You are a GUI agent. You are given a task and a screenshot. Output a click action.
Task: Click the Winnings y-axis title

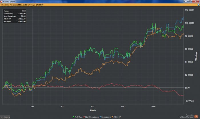click(196, 56)
